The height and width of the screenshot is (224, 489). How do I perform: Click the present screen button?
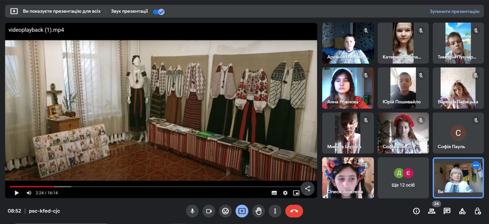coord(242,211)
